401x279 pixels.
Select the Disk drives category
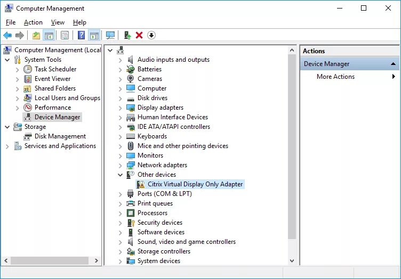[x=153, y=98]
